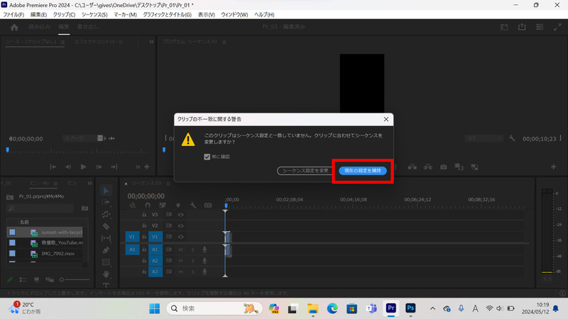Image resolution: width=568 pixels, height=319 pixels.
Task: Click the project bin search field
Action: pos(40,208)
